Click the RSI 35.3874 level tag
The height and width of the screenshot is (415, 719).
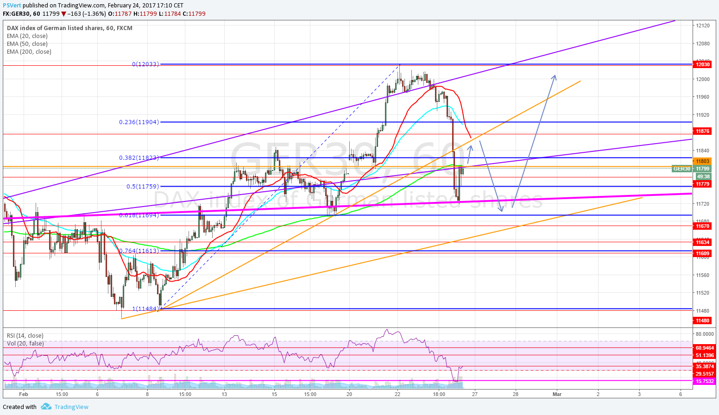pyautogui.click(x=705, y=366)
